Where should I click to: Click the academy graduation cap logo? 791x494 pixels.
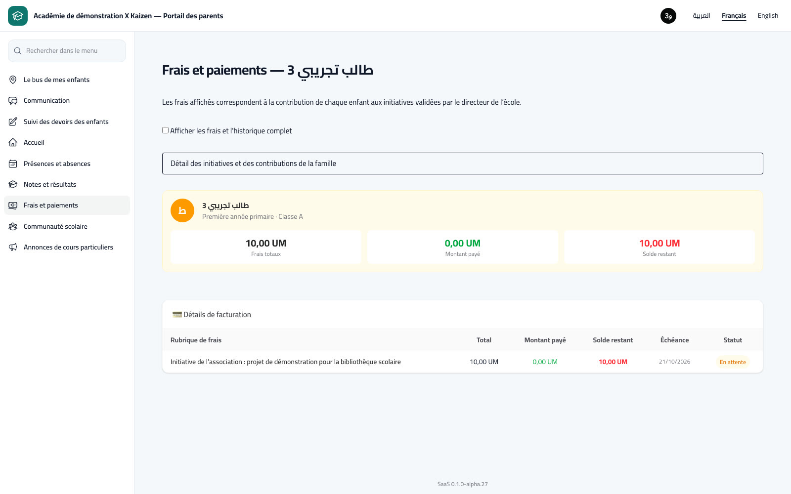coord(18,16)
